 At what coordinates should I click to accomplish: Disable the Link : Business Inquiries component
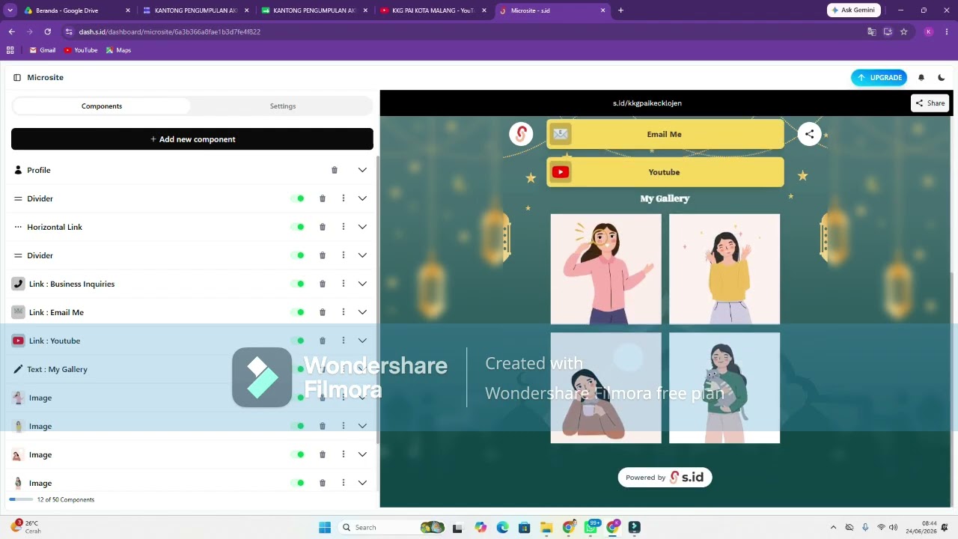click(x=298, y=284)
